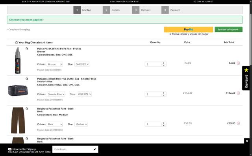This screenshot has height=156, width=252.
Task: Decrease quantity of Posca paint pen
Action: click(164, 65)
